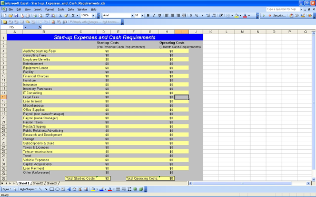Select the Arrow drawing tool
The width and height of the screenshot is (316, 197).
(x=46, y=189)
